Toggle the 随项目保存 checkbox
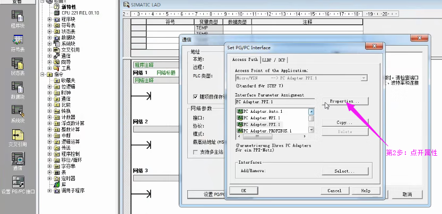Image resolution: width=442 pixels, height=214 pixels. coord(196,97)
